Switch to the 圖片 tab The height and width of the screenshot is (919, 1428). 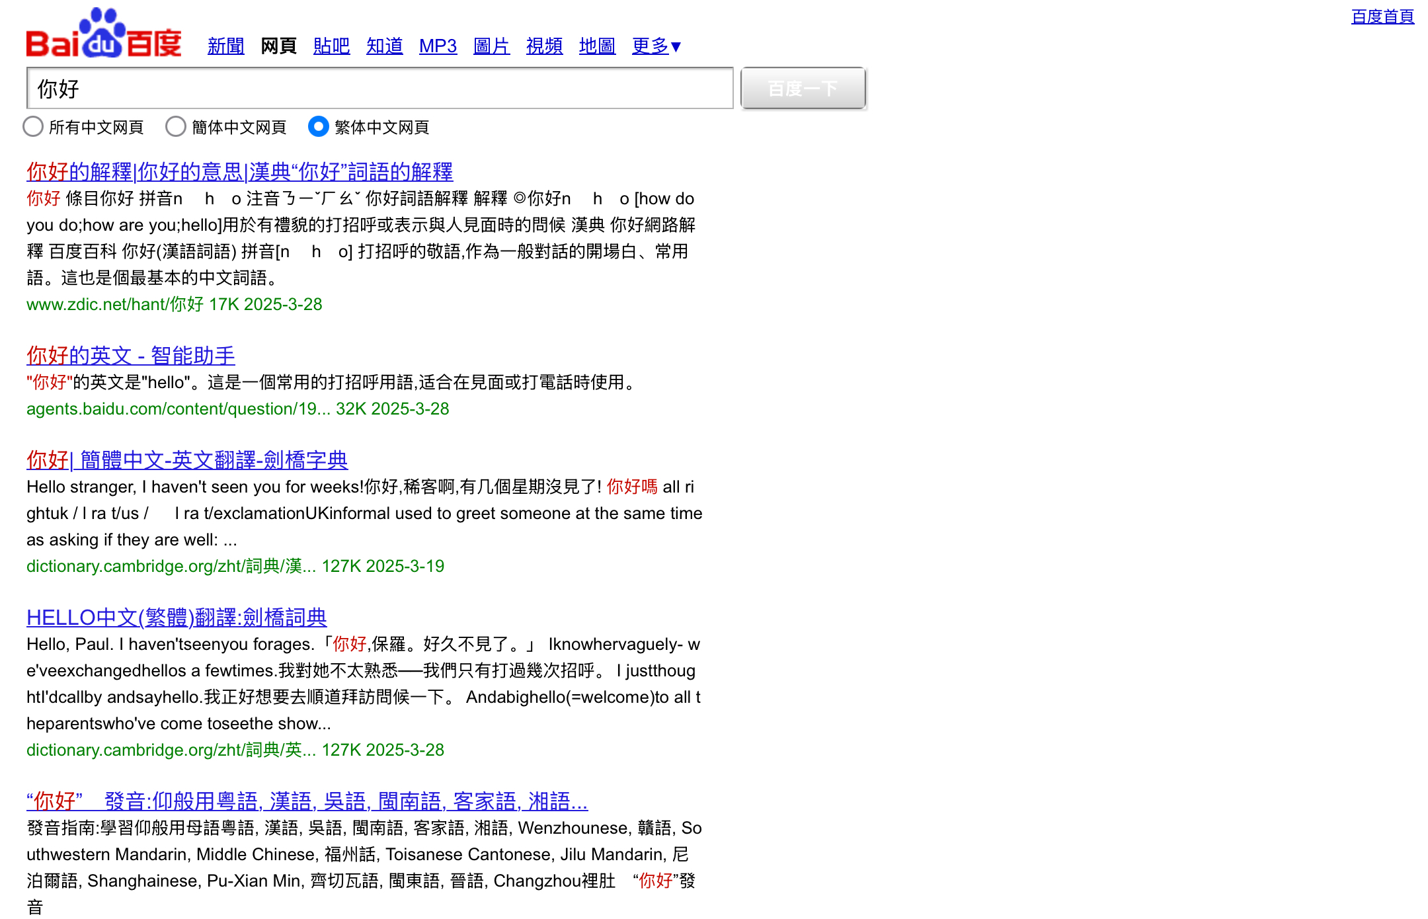click(491, 46)
